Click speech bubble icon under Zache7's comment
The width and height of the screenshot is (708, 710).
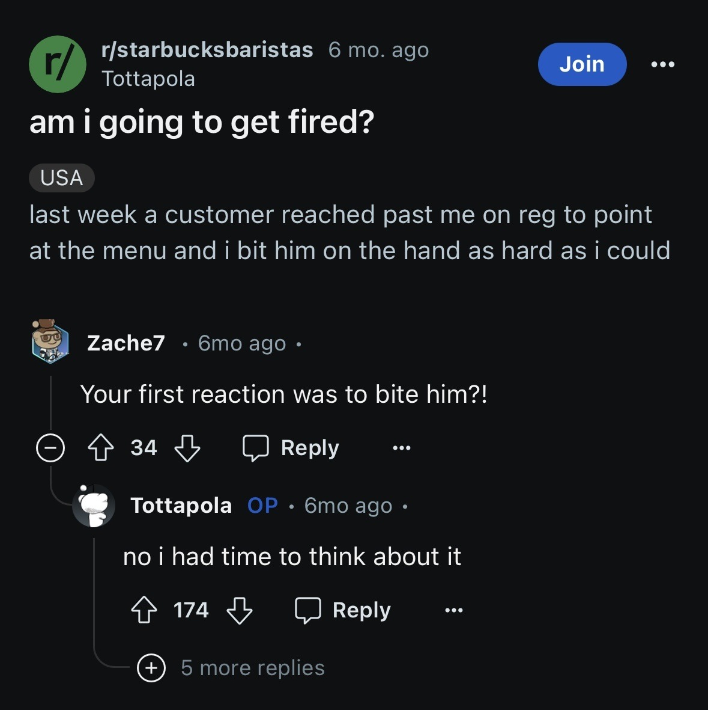(x=255, y=448)
